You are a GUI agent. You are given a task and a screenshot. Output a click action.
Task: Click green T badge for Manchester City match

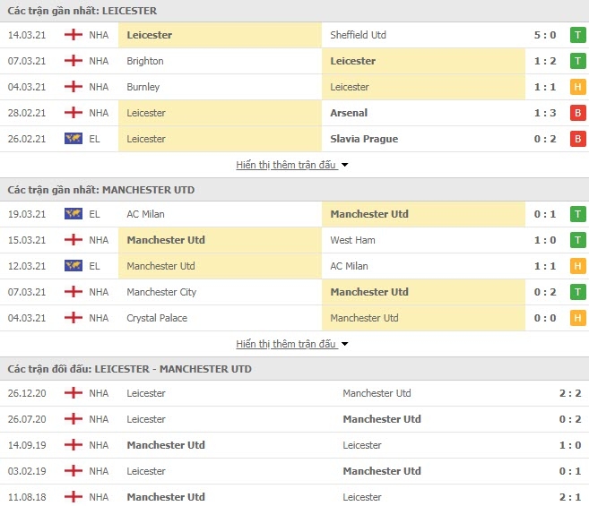[x=577, y=292]
